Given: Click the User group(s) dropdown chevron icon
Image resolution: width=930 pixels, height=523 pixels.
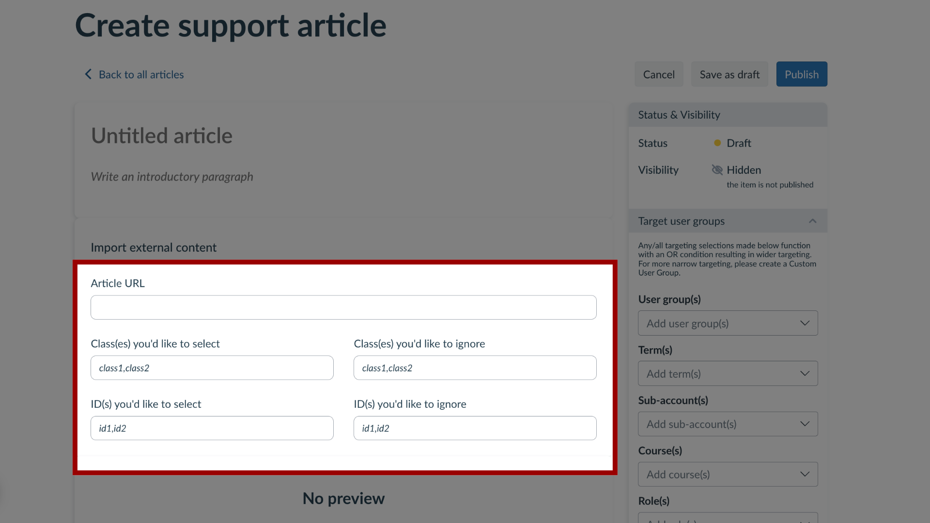Looking at the screenshot, I should click(x=805, y=323).
